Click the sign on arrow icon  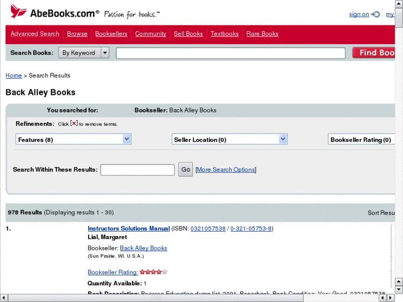pyautogui.click(x=375, y=14)
